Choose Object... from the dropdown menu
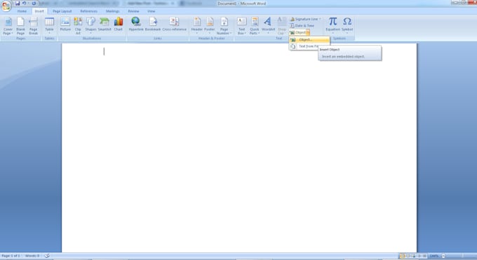This screenshot has height=260, width=477. (309, 39)
